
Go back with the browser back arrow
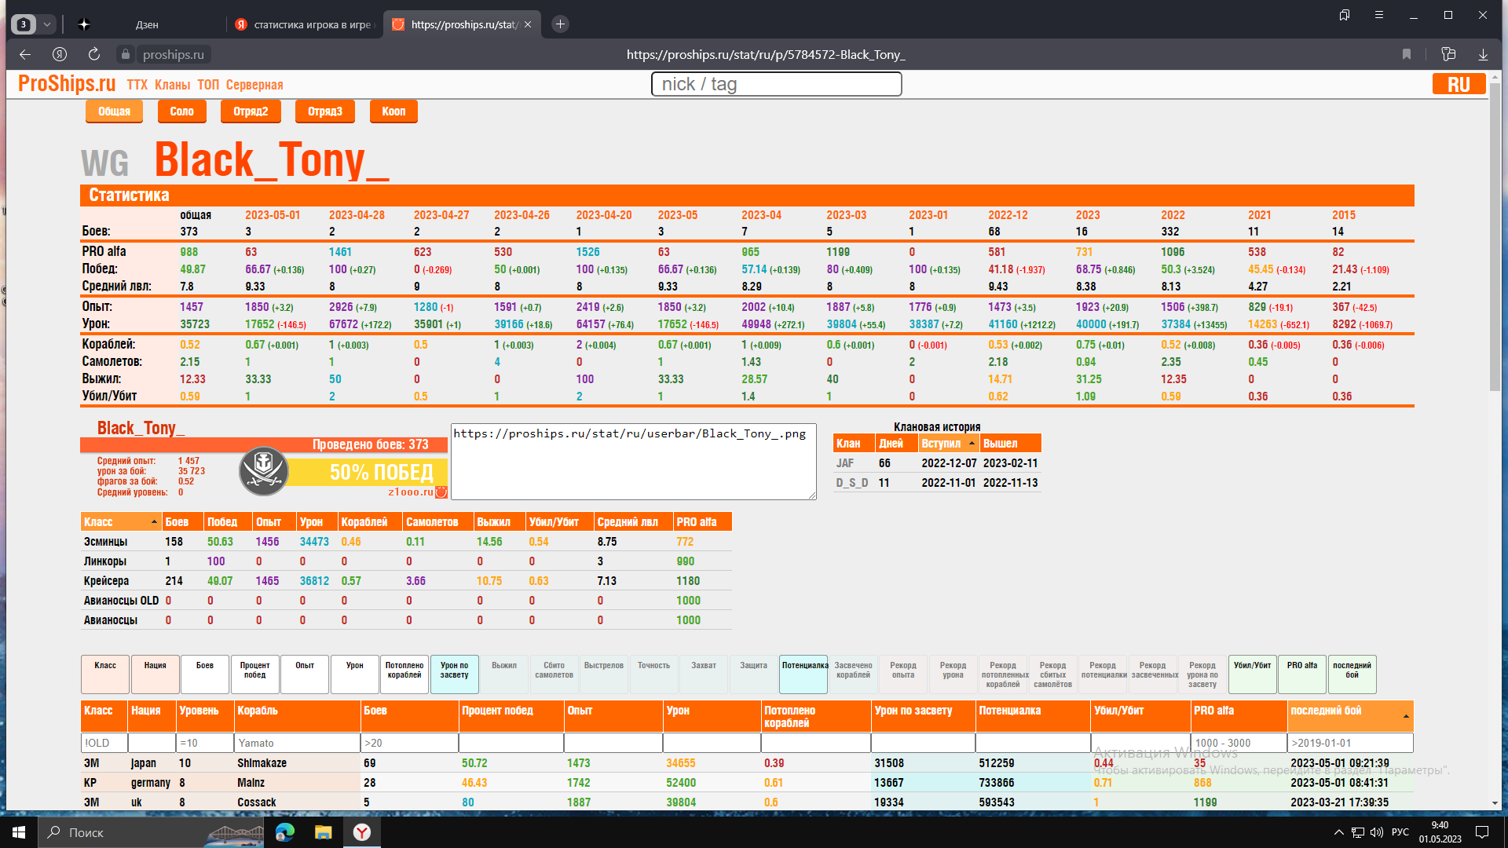click(x=25, y=54)
